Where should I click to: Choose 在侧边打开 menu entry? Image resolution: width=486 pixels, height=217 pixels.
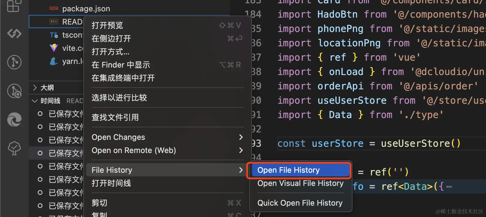click(x=167, y=39)
